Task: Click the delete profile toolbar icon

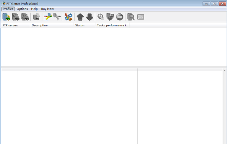Action: tap(25, 17)
